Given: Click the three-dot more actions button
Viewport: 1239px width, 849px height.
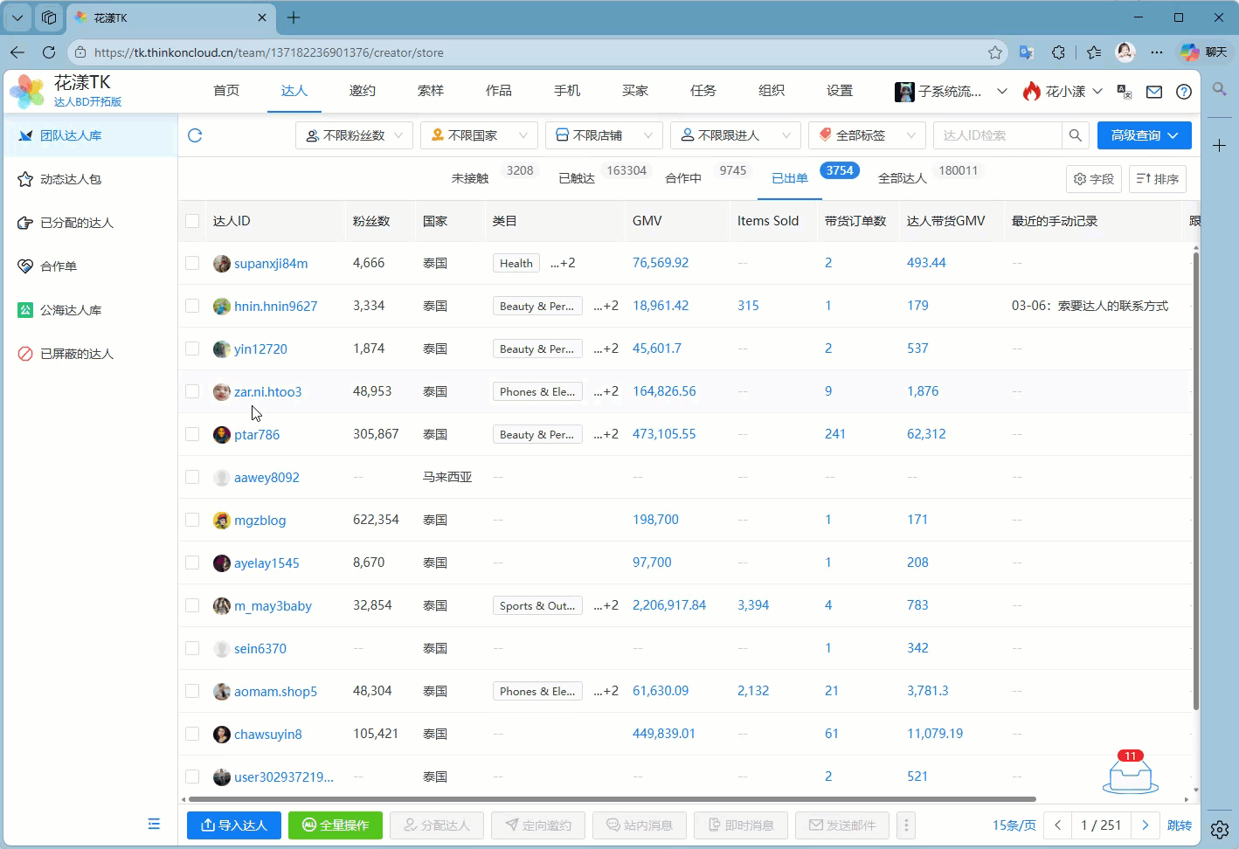Looking at the screenshot, I should pos(906,825).
